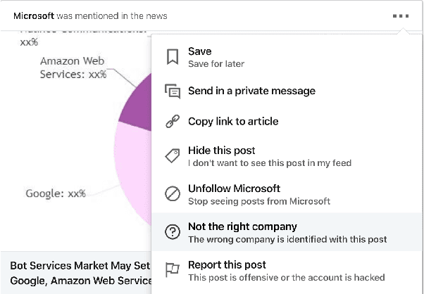Click the private message chat icon
This screenshot has height=294, width=424.
pyautogui.click(x=172, y=91)
